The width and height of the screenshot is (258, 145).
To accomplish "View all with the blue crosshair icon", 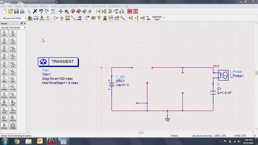I will coord(60,11).
